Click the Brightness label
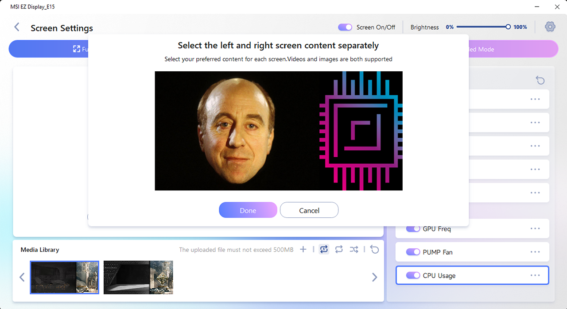 (424, 27)
